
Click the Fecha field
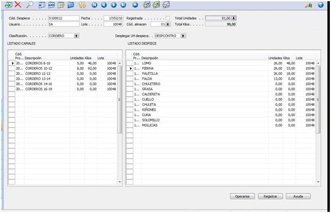tap(114, 18)
